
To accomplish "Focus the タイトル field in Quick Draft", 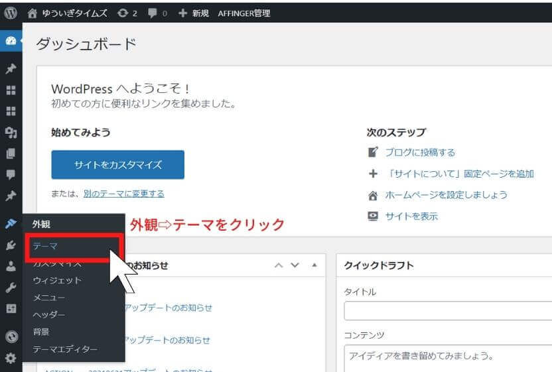I will click(x=448, y=311).
